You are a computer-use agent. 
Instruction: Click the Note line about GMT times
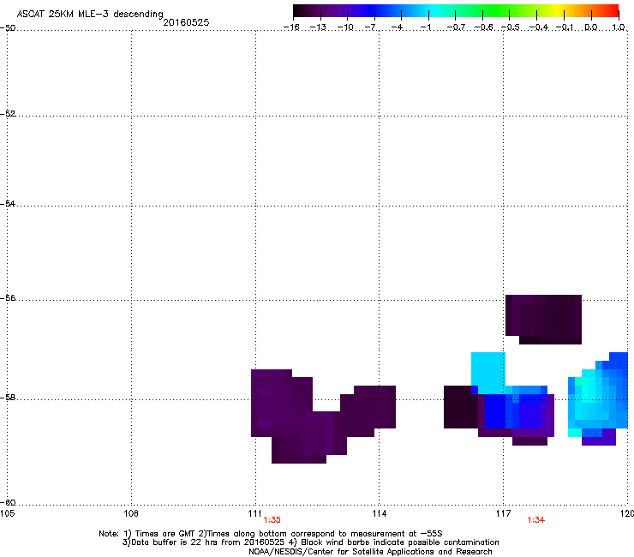(271, 534)
